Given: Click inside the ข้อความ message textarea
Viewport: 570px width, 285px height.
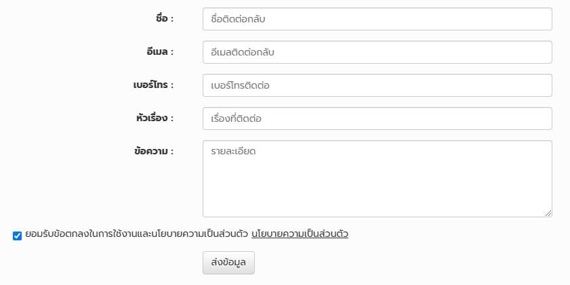Looking at the screenshot, I should click(x=378, y=179).
